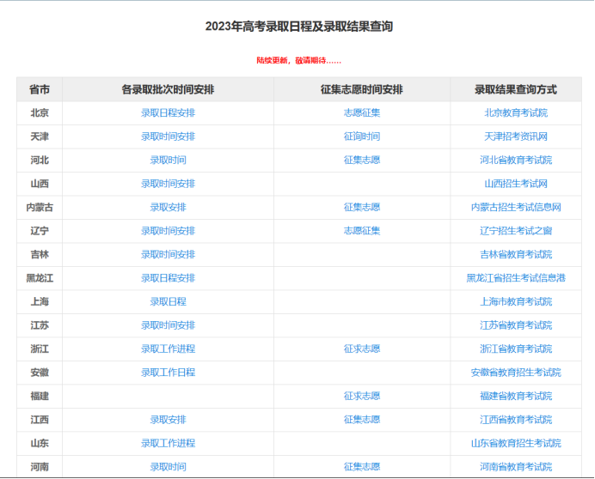
Task: Select the 辽宁 province cell
Action: [x=40, y=231]
